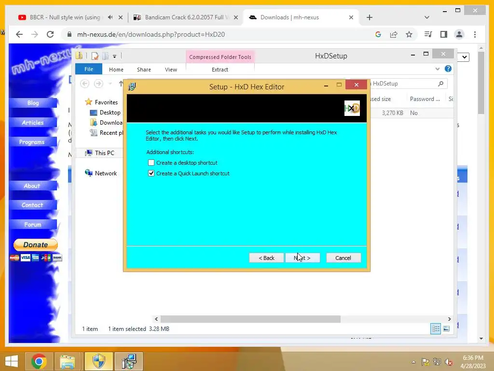The height and width of the screenshot is (371, 494).
Task: Click the horizontal scrollbar left arrow
Action: click(x=156, y=319)
